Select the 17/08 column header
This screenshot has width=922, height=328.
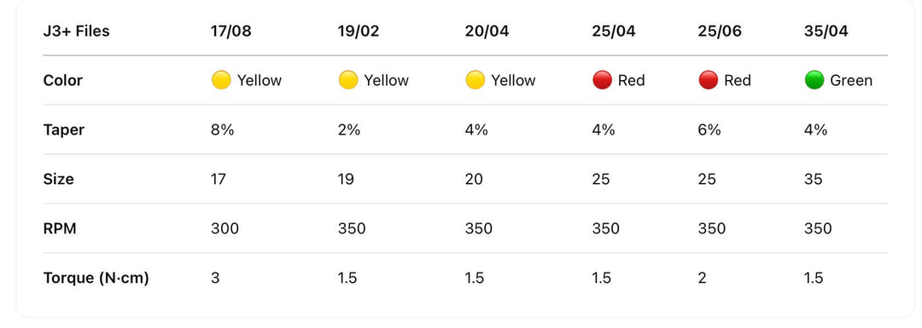(231, 32)
